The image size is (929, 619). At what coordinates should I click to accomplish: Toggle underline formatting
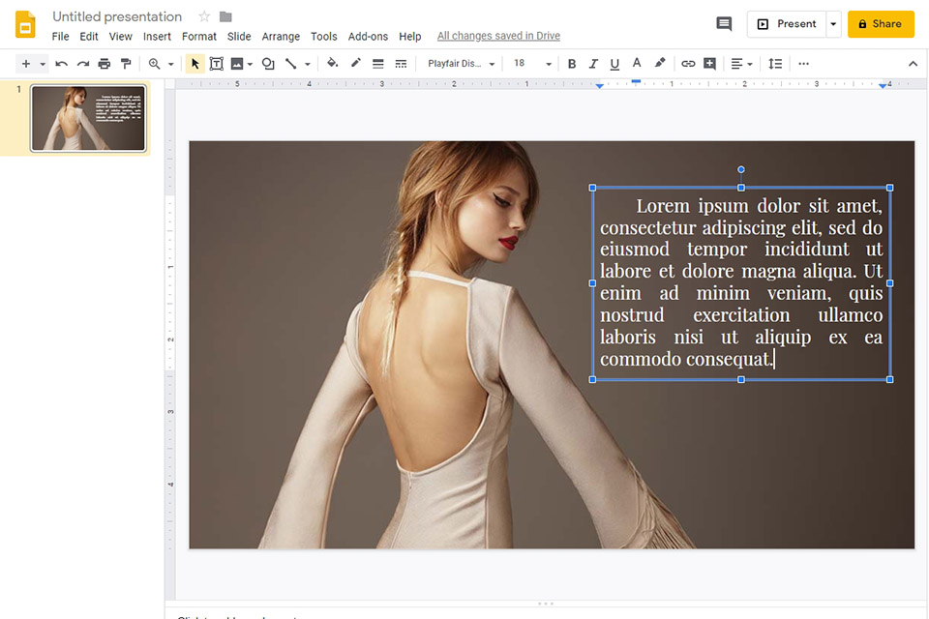614,63
